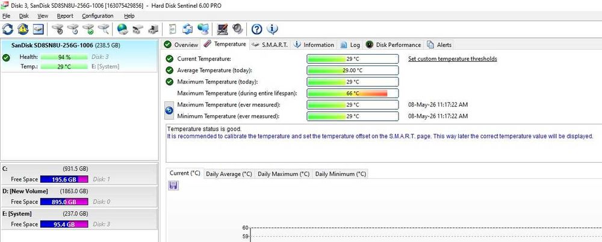Click green check beside Maximum Temperature (today)

[169, 82]
